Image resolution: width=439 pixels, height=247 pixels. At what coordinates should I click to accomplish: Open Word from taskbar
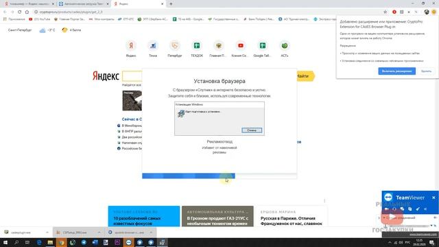click(x=95, y=242)
